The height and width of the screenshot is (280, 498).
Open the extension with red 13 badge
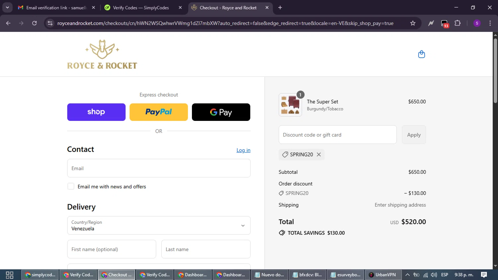[445, 24]
